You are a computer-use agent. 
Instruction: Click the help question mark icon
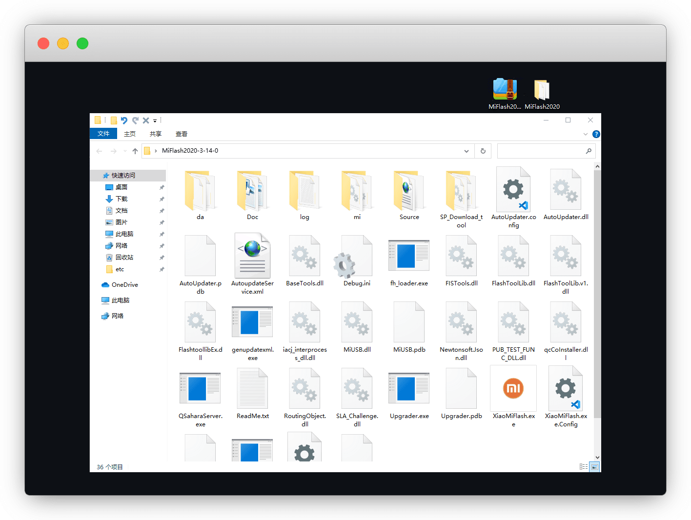click(596, 134)
